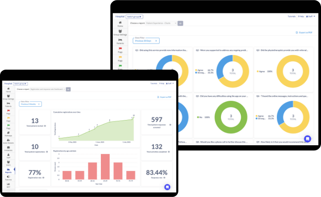Clear the 'Previous 30 Days' date filter

point(156,41)
